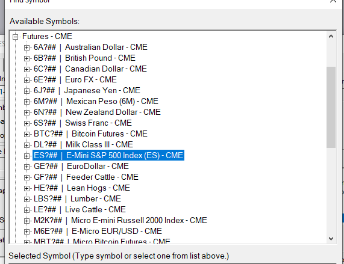Select 6N?## New Zealand Dollar row
This screenshot has height=264, width=344.
(x=97, y=112)
